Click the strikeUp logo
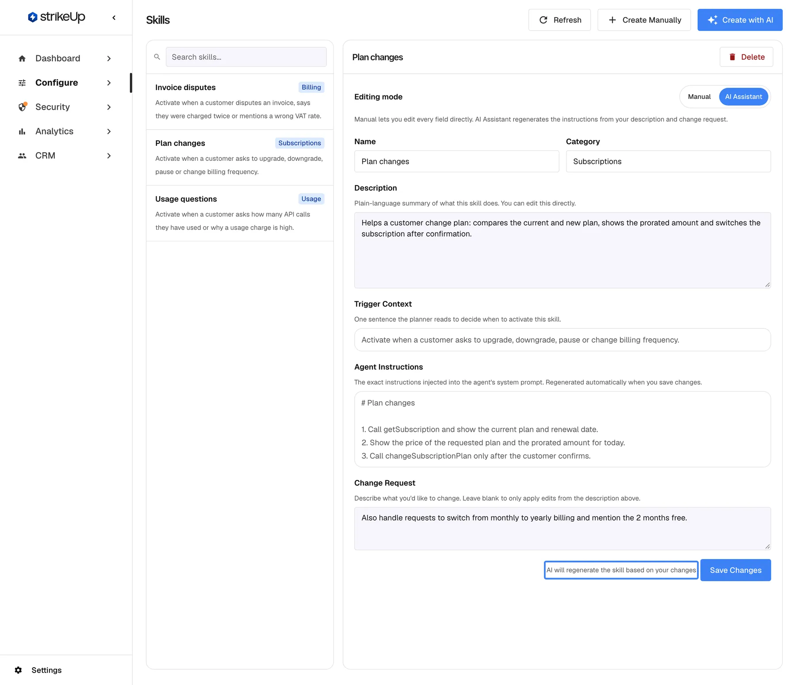 click(x=56, y=17)
